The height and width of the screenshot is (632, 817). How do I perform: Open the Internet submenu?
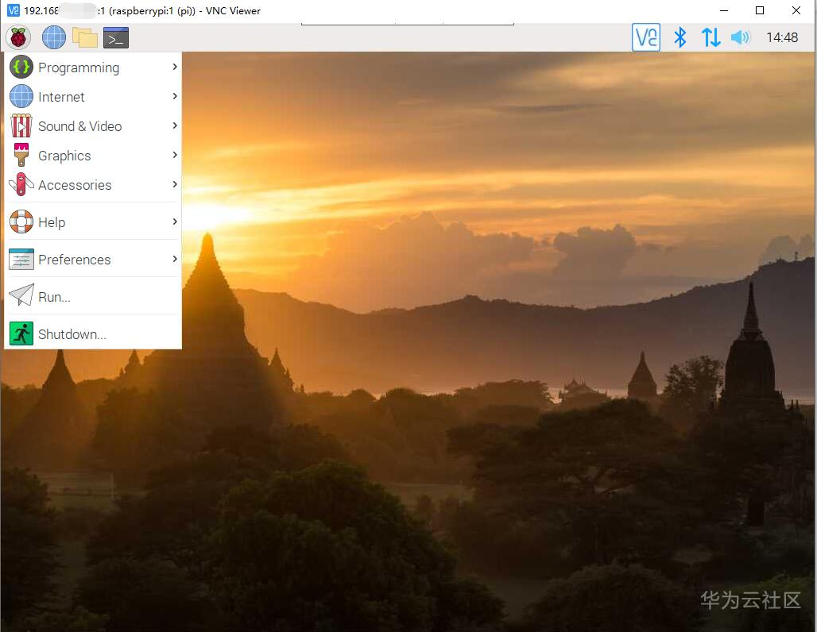pyautogui.click(x=93, y=96)
